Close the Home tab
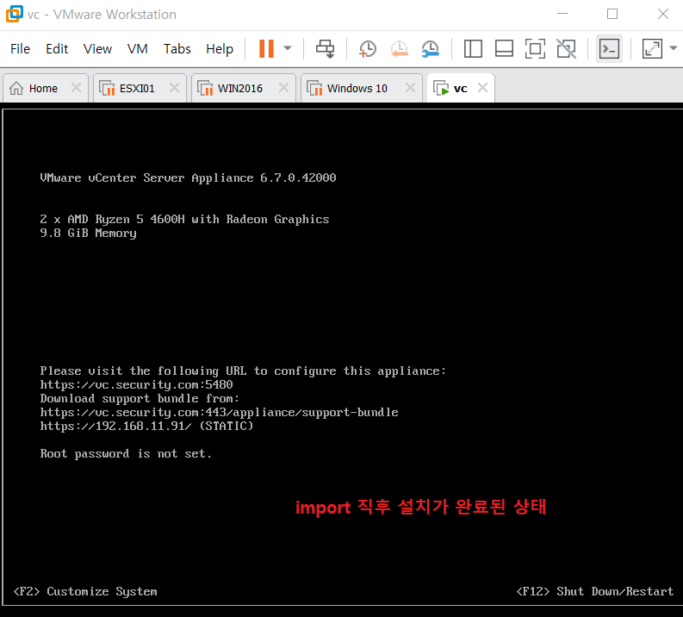 click(x=77, y=88)
